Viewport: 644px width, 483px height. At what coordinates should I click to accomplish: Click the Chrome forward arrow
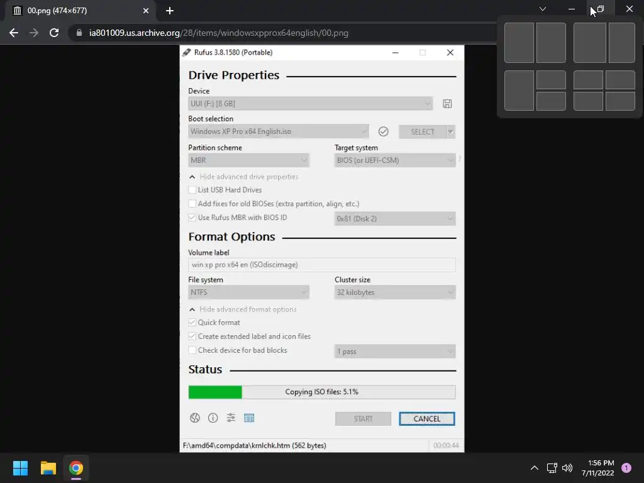click(34, 33)
